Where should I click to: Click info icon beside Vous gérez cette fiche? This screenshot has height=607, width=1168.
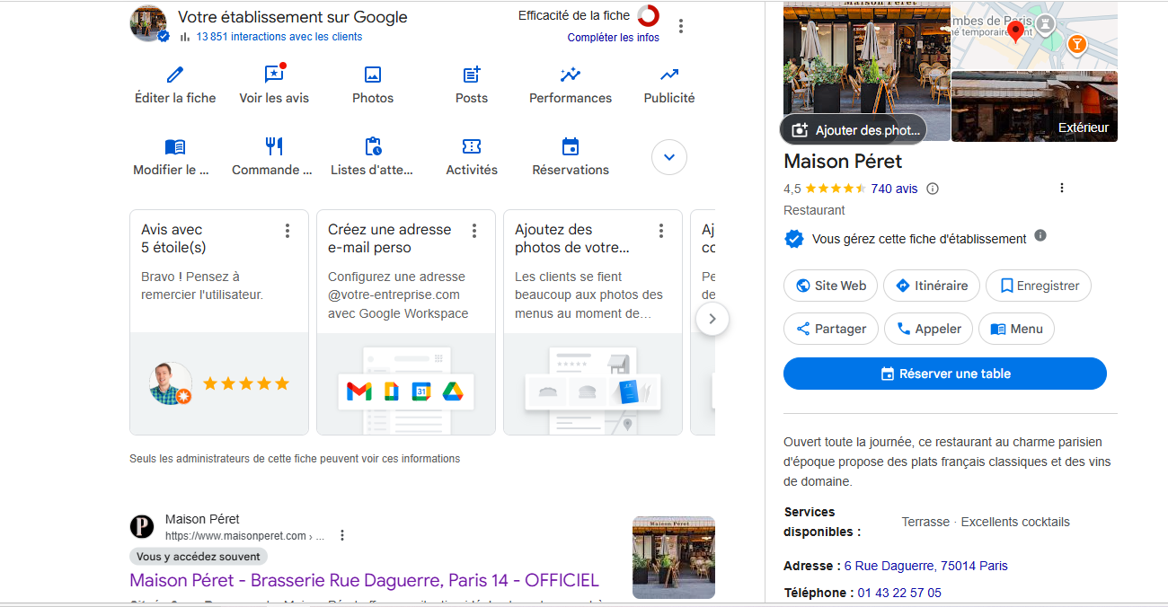(1040, 235)
